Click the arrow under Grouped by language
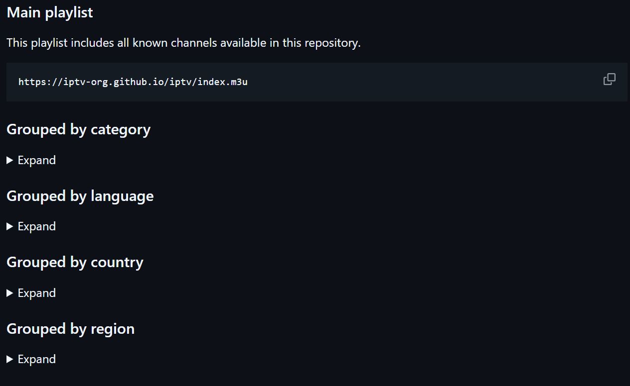Screen dimensions: 630x386 tap(10, 226)
